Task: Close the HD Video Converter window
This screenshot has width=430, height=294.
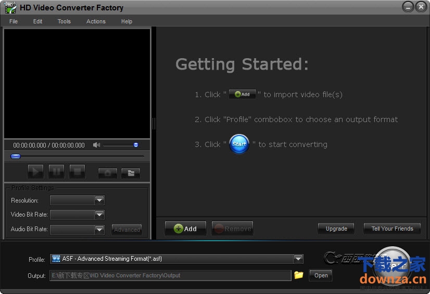Action: click(421, 7)
